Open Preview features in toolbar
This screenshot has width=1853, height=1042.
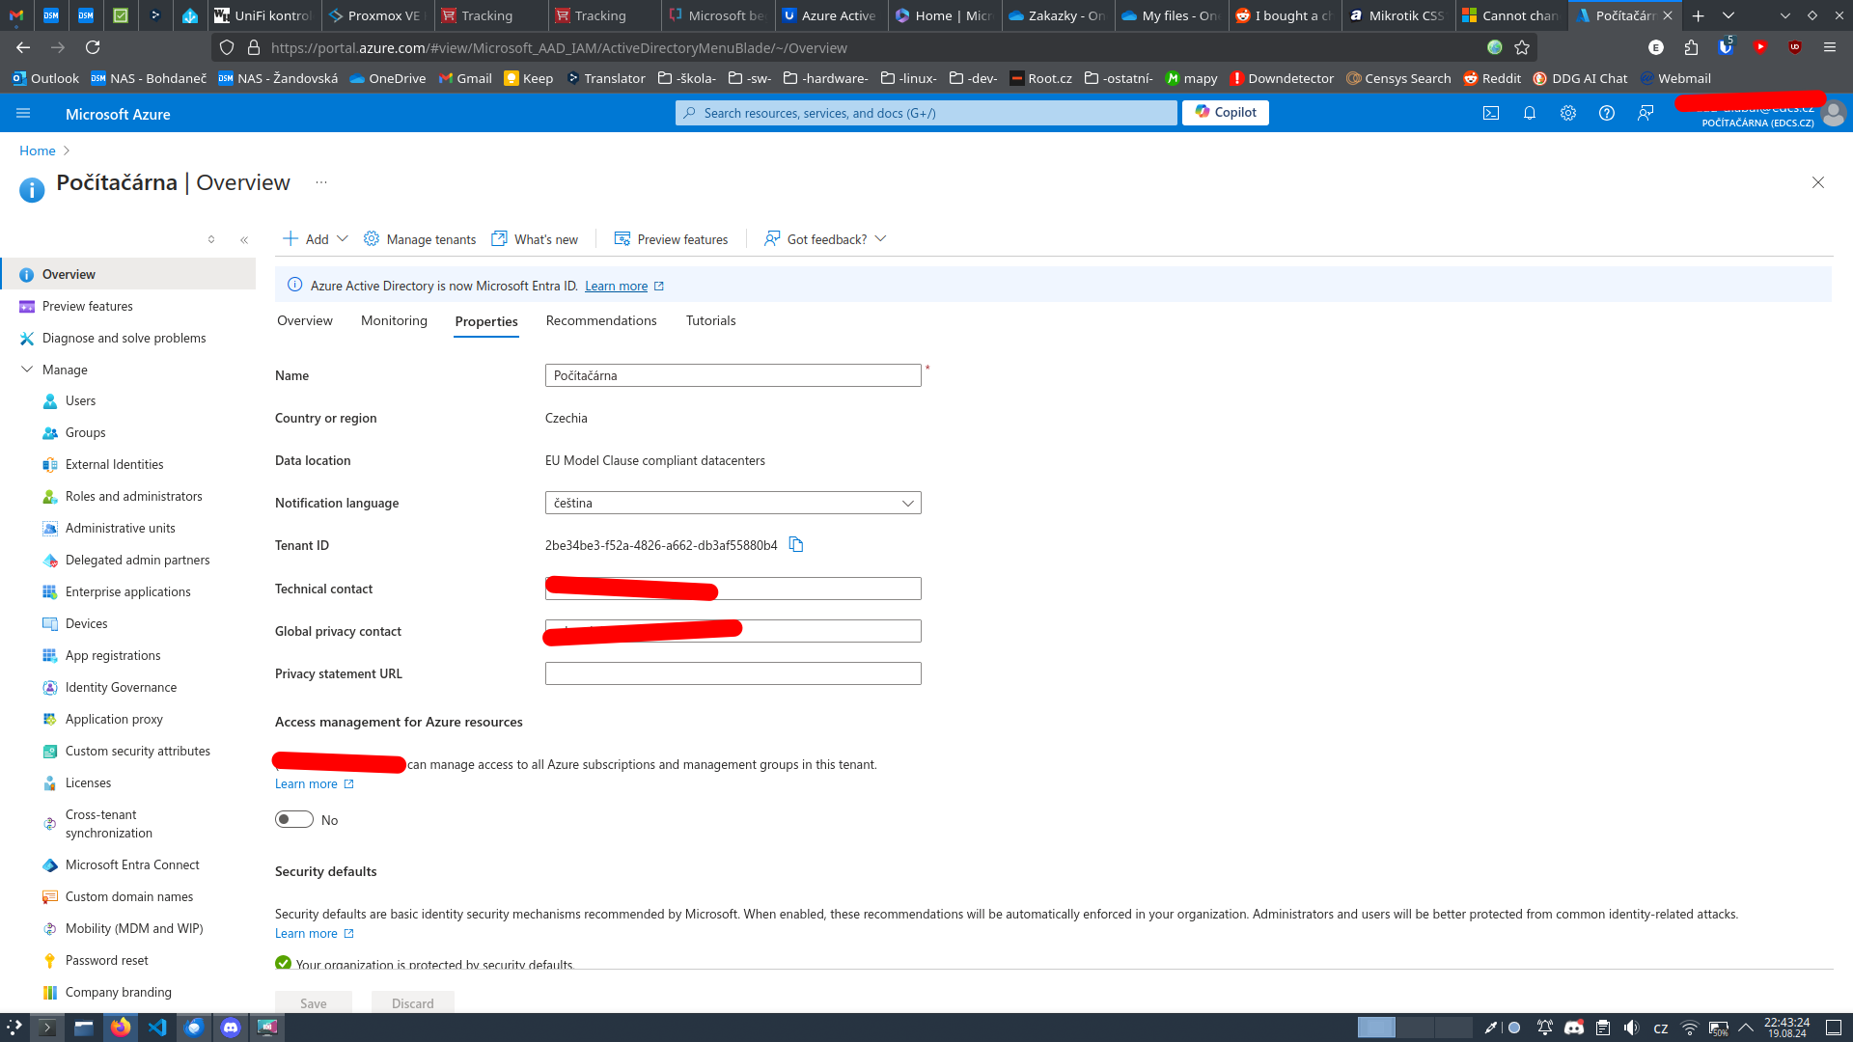672,239
